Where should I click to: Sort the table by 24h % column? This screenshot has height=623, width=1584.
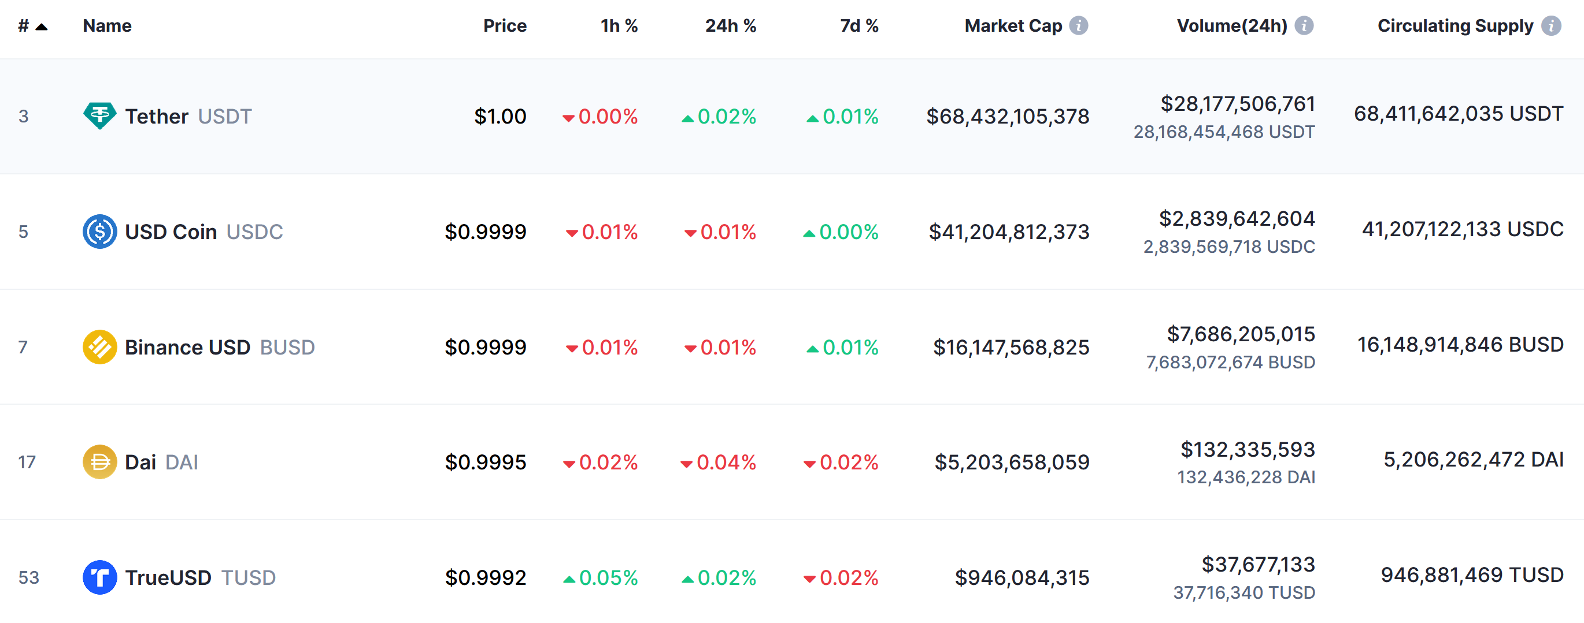click(730, 26)
